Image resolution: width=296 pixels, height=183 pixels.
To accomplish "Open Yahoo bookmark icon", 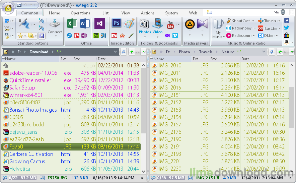I will point(167,36).
